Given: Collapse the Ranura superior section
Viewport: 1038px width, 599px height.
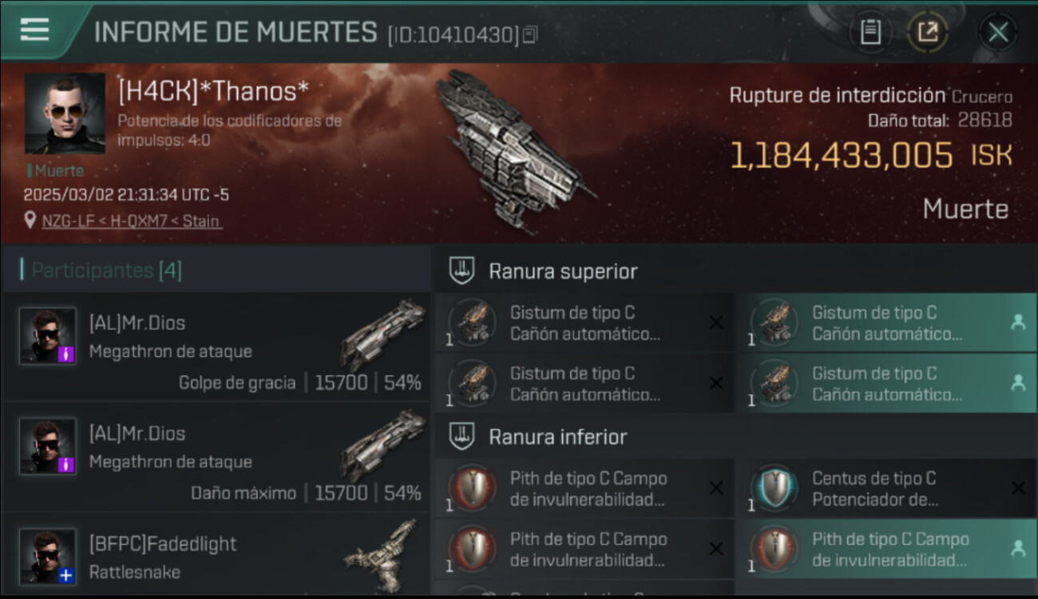Looking at the screenshot, I should pyautogui.click(x=735, y=271).
